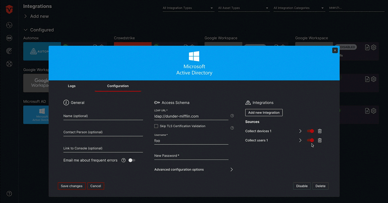
Task: Check Skip TLS Certification Validation
Action: (x=156, y=126)
